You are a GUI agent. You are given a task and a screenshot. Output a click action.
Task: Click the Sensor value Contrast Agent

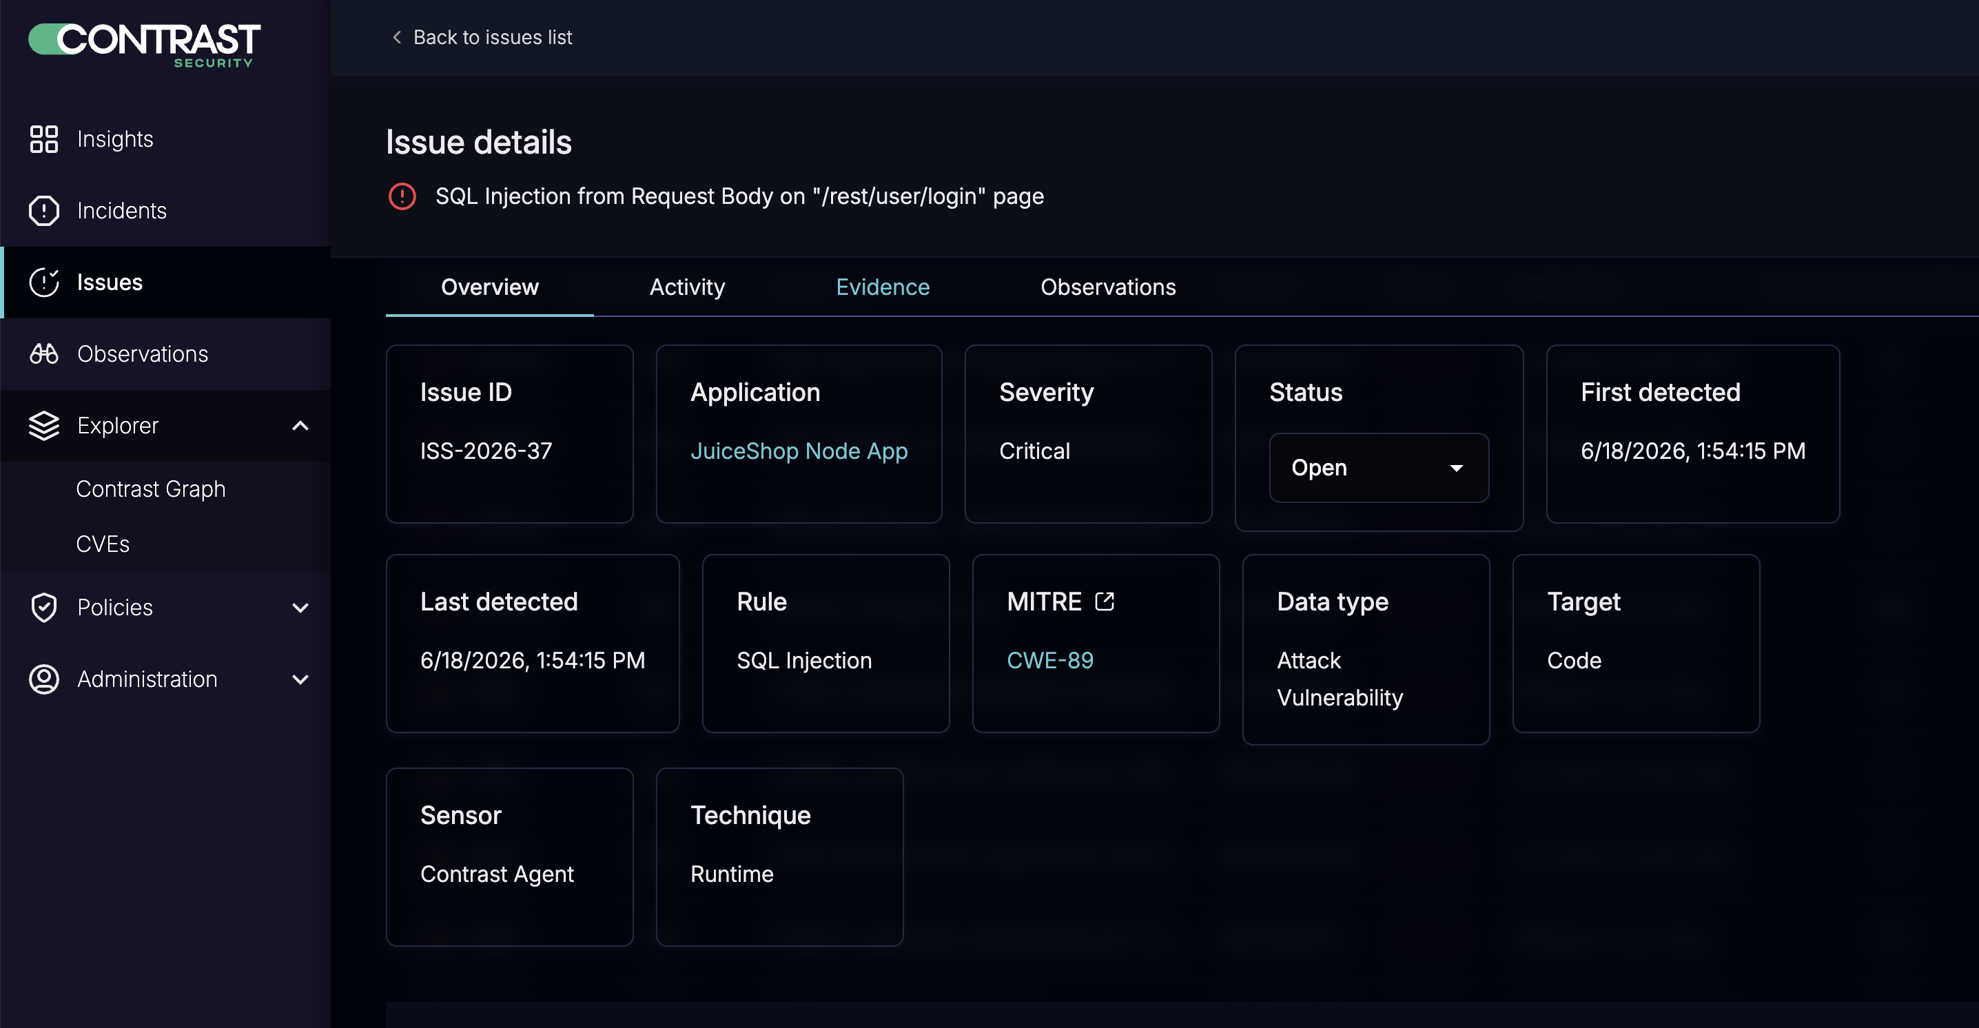coord(496,874)
